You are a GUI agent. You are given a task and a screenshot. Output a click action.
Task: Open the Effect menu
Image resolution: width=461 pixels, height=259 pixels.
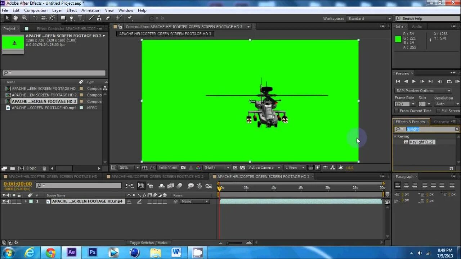(72, 10)
